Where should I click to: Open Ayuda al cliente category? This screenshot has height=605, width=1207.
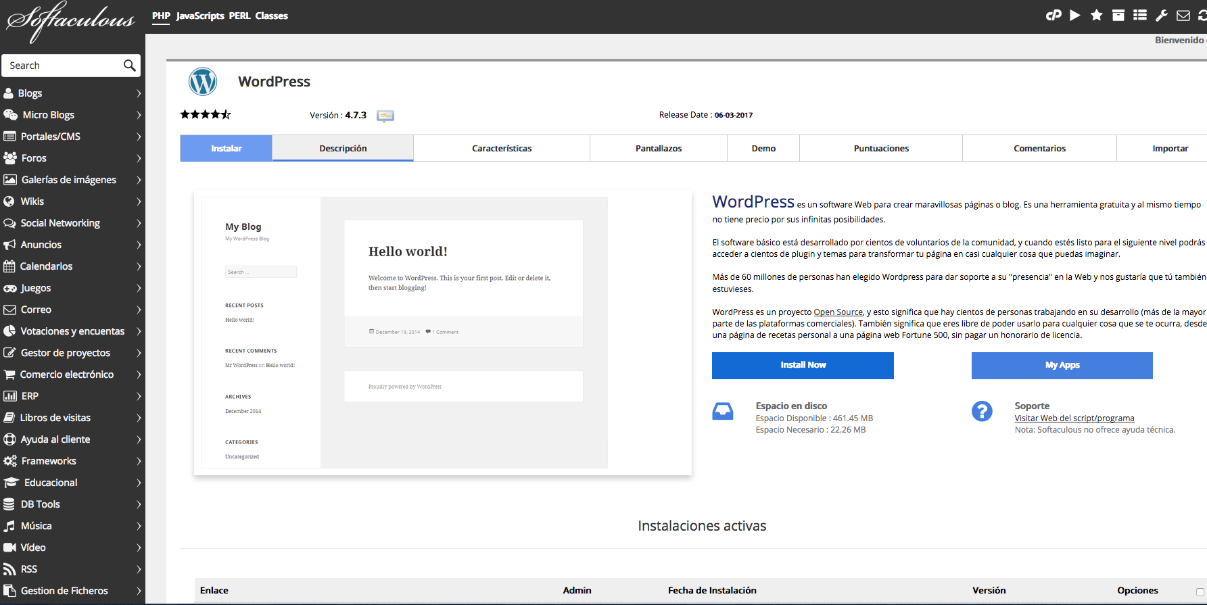tap(72, 439)
